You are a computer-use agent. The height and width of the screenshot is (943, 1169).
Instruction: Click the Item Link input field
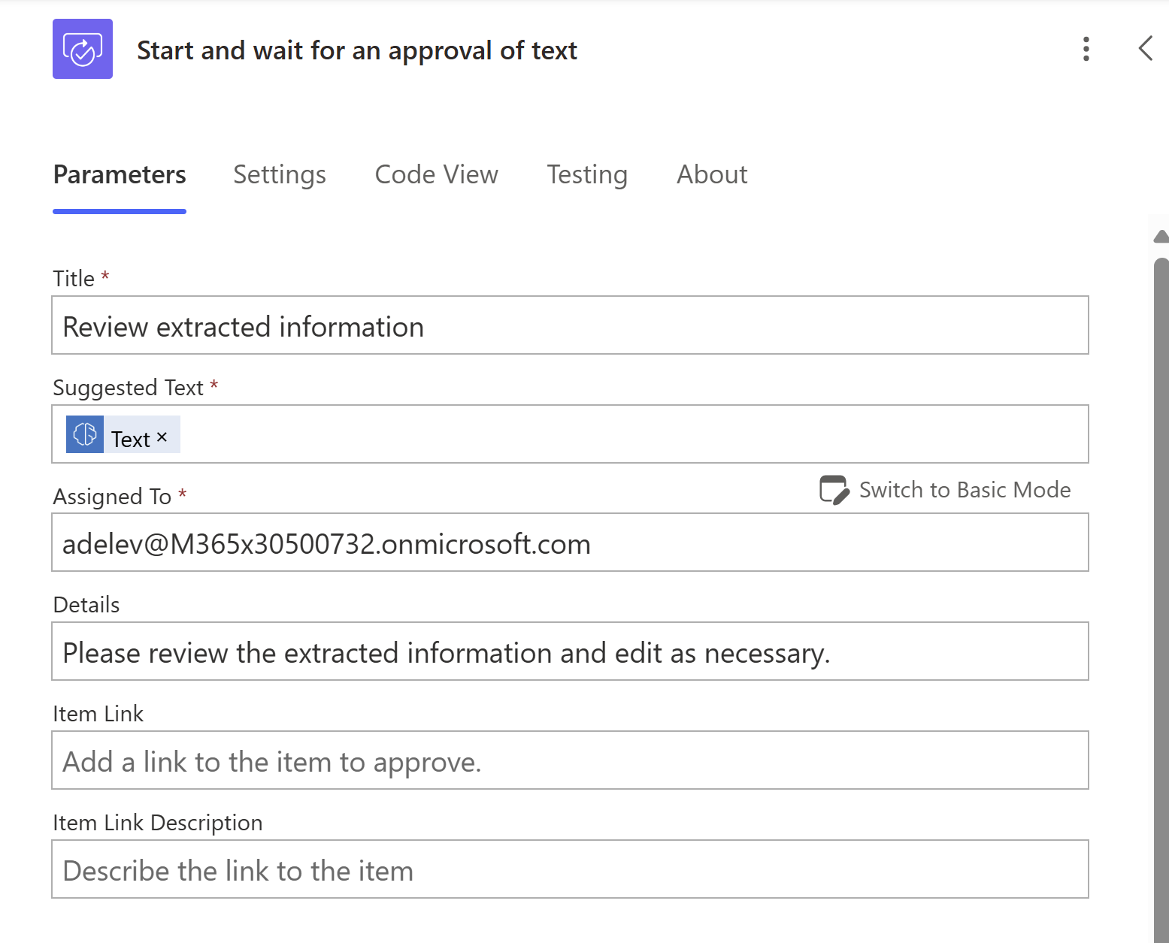570,760
